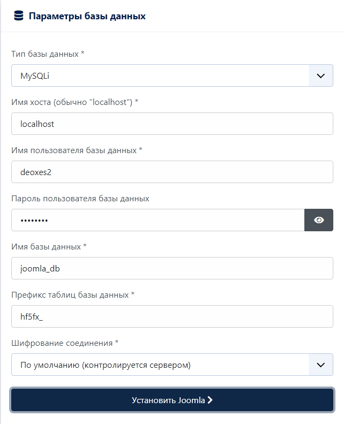Click the deoxes2 username field
The image size is (344, 424).
(x=172, y=172)
